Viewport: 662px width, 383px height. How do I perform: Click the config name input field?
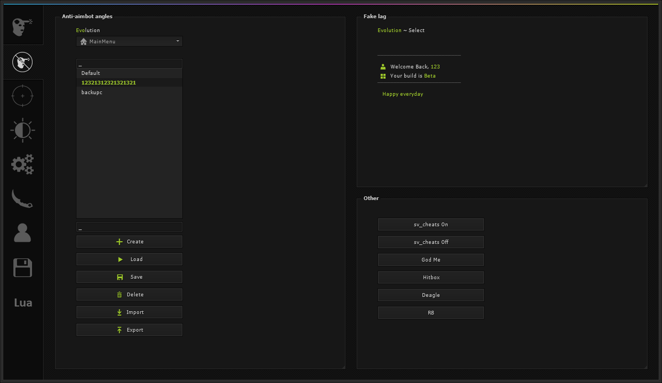coord(129,227)
